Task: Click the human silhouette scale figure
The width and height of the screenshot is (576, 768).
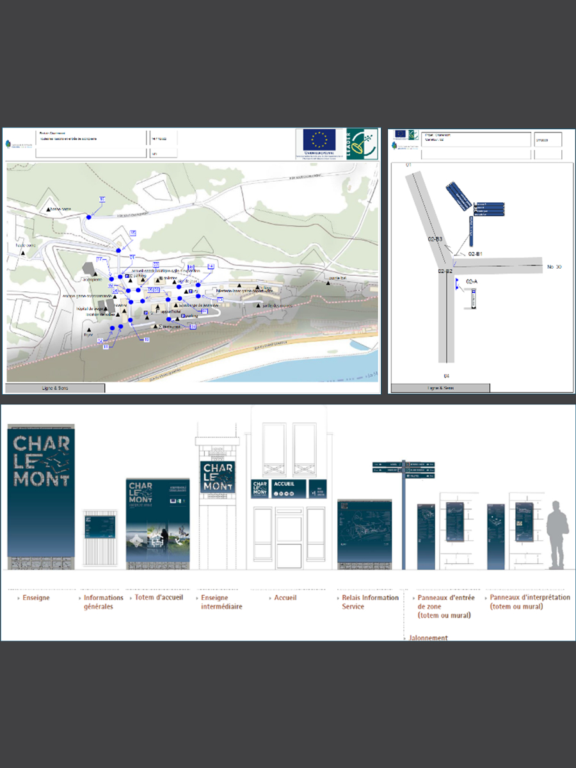Action: pyautogui.click(x=557, y=535)
